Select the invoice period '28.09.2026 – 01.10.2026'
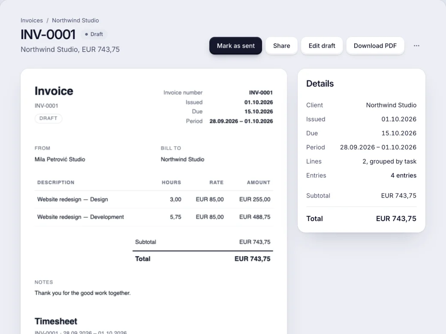 [x=241, y=121]
